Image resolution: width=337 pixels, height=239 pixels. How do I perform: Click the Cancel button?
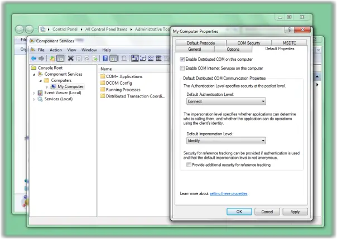(x=267, y=212)
